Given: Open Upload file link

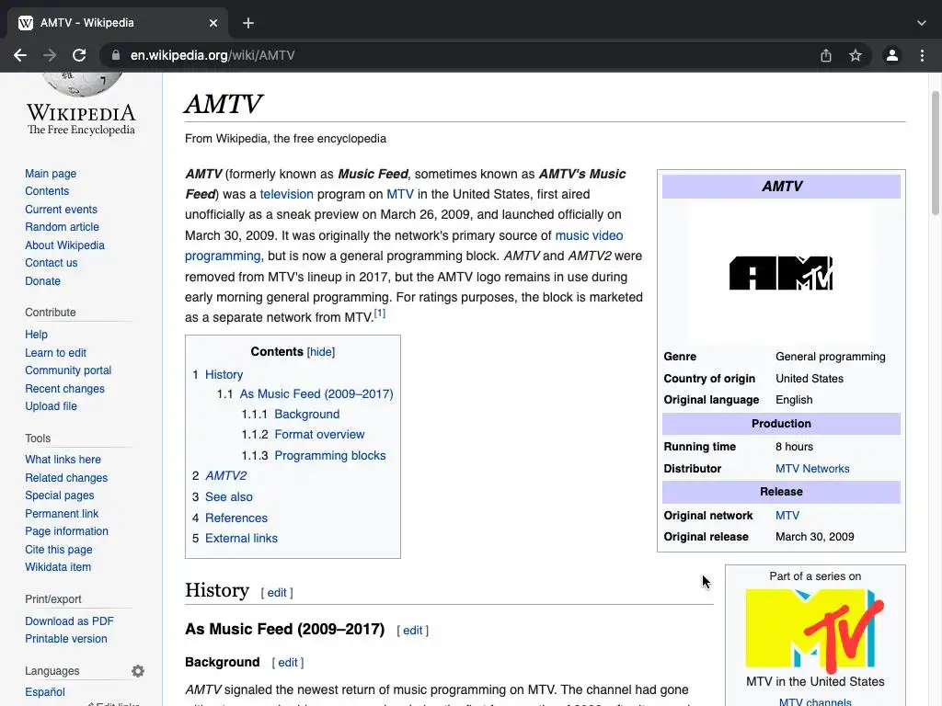Looking at the screenshot, I should (x=52, y=405).
